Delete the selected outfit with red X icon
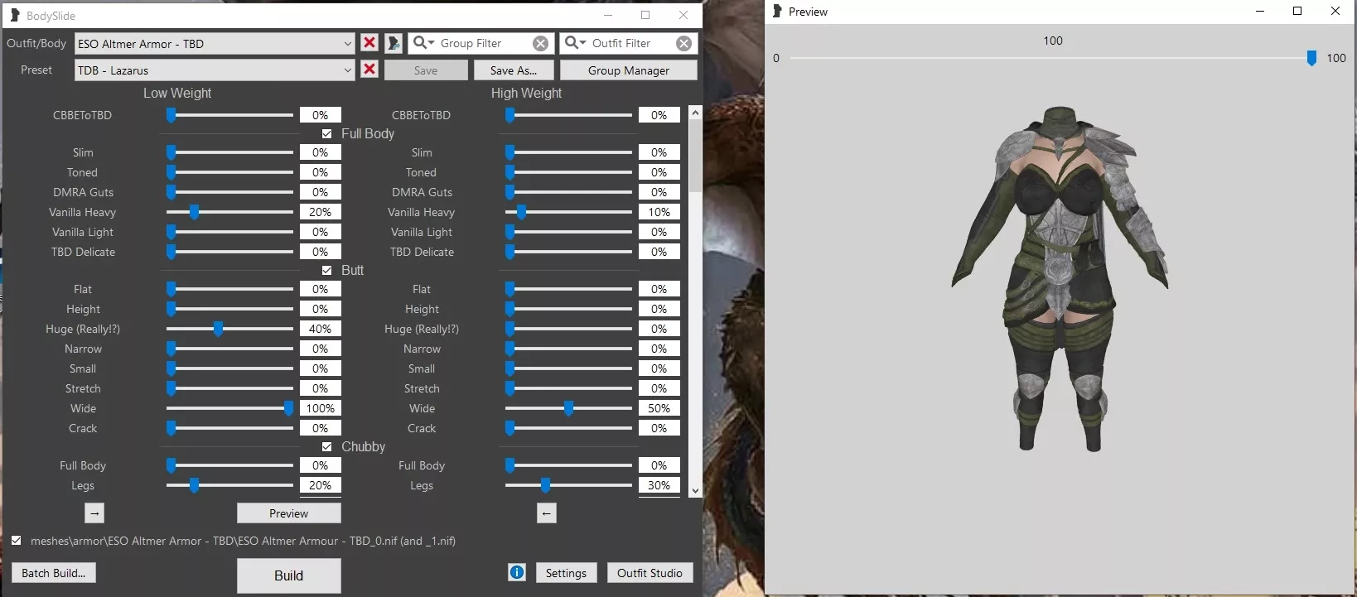 pyautogui.click(x=369, y=43)
